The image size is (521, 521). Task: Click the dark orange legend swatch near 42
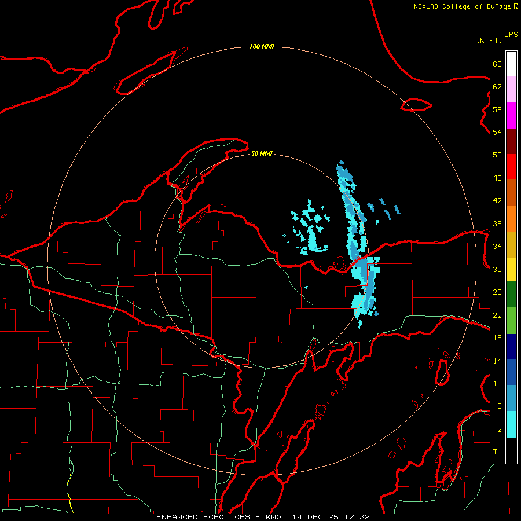point(511,193)
